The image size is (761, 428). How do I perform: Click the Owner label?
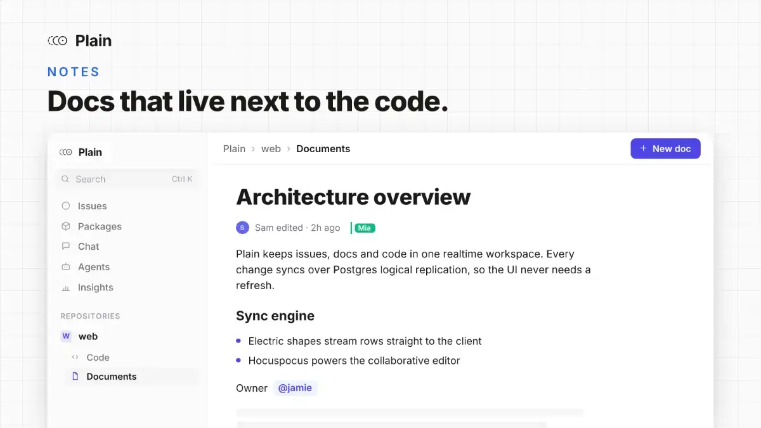pos(252,388)
